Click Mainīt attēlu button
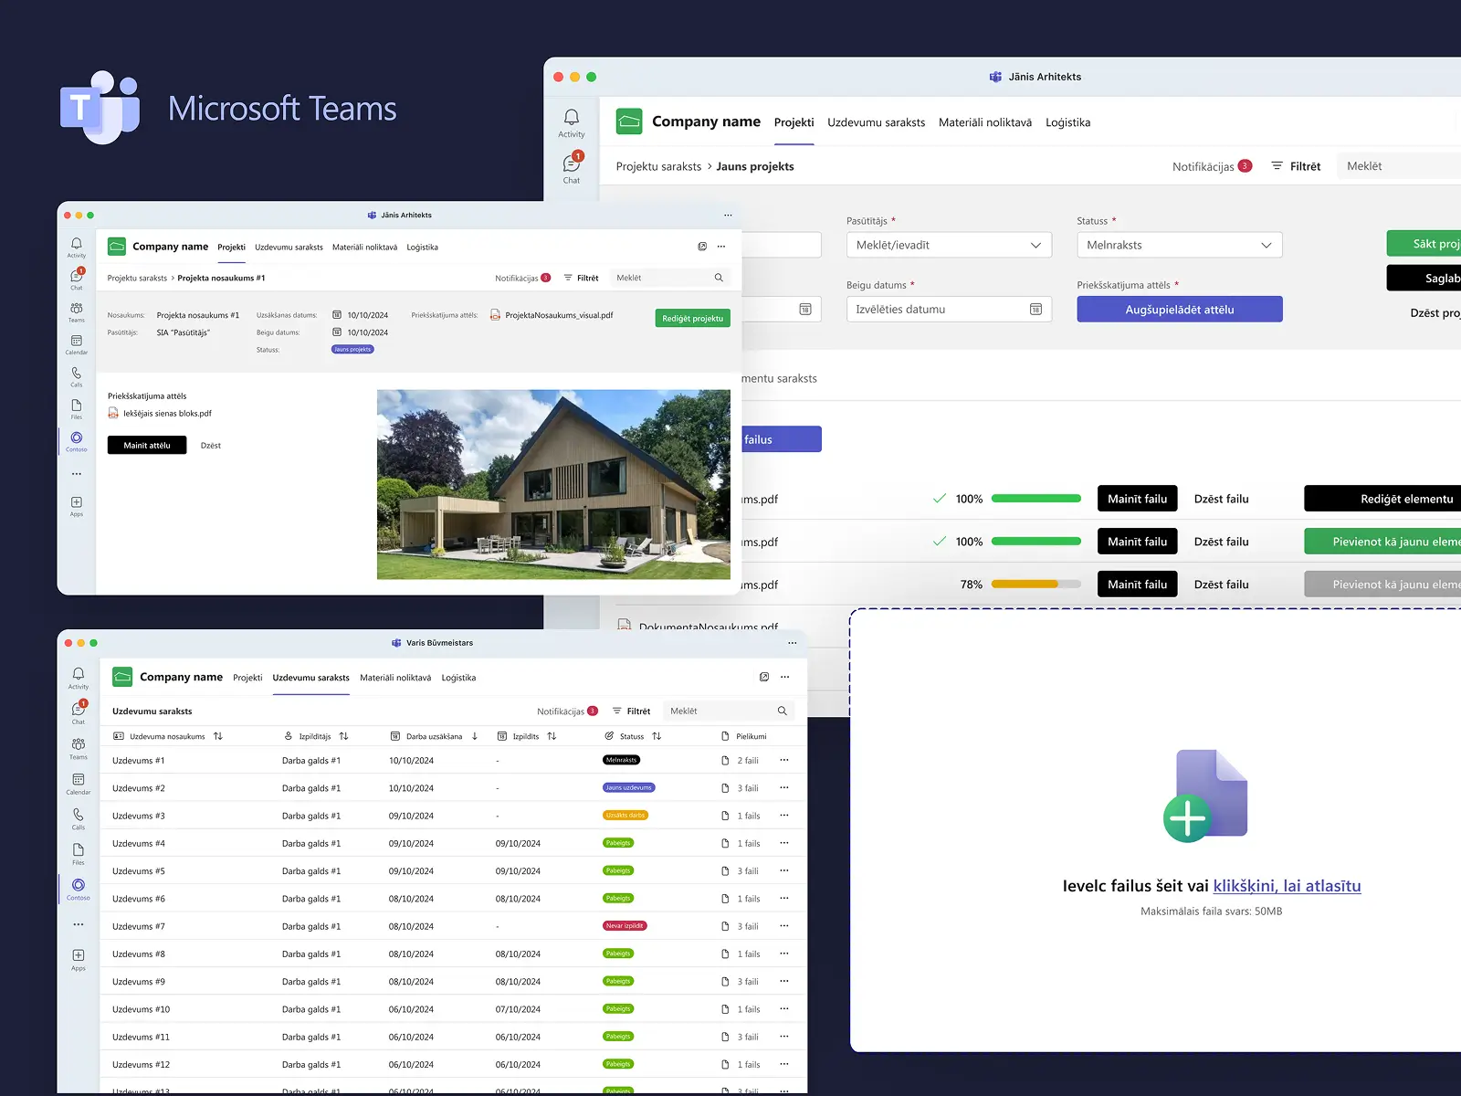This screenshot has height=1096, width=1461. point(147,445)
